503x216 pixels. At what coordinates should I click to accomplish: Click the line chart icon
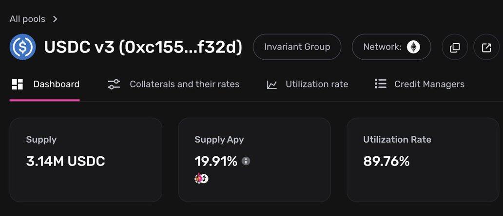(272, 85)
